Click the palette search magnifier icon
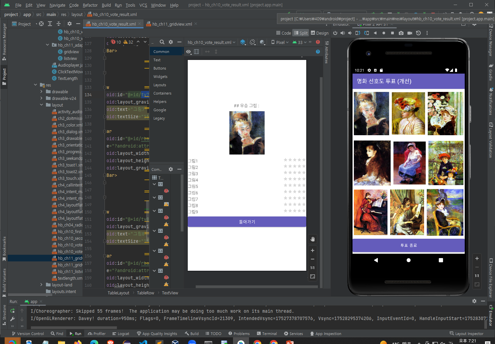 click(x=162, y=42)
